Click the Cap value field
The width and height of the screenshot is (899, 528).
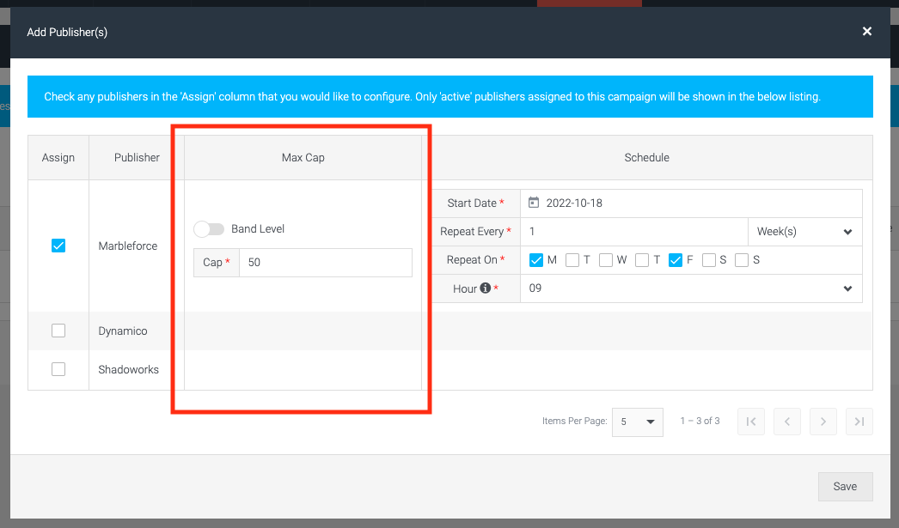(326, 262)
